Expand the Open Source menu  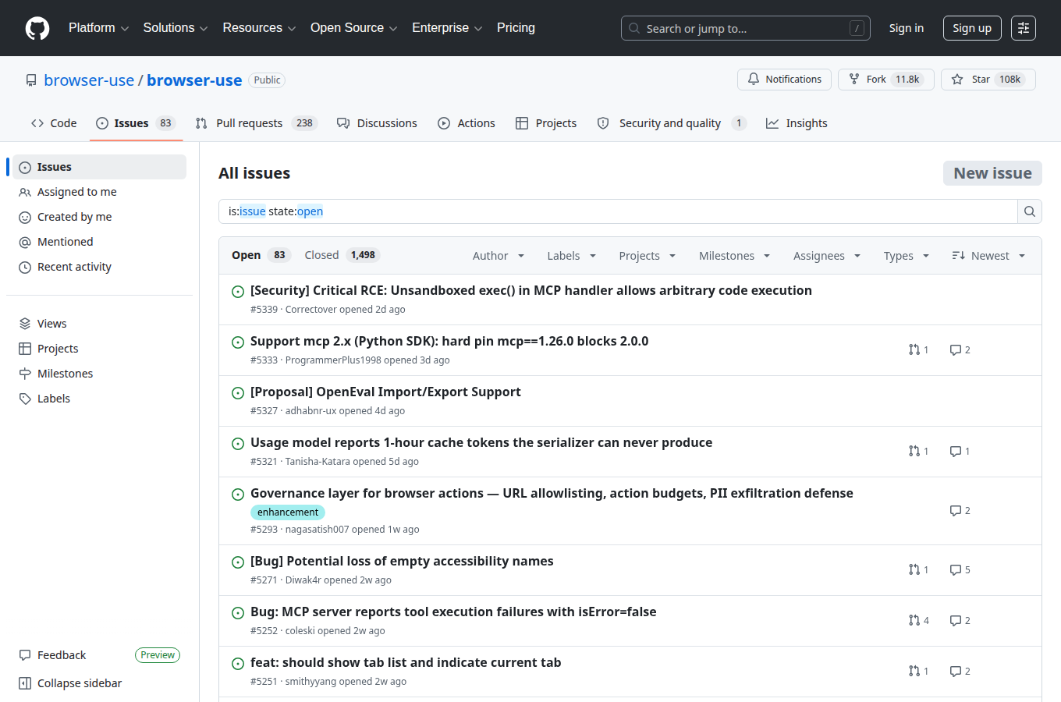pyautogui.click(x=353, y=28)
